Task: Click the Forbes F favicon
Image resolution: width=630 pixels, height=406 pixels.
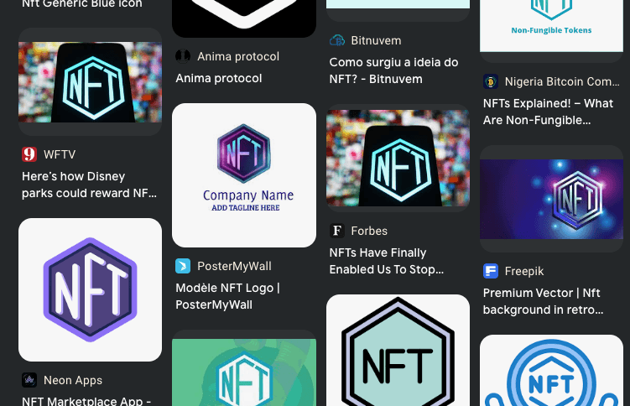Action: tap(337, 231)
